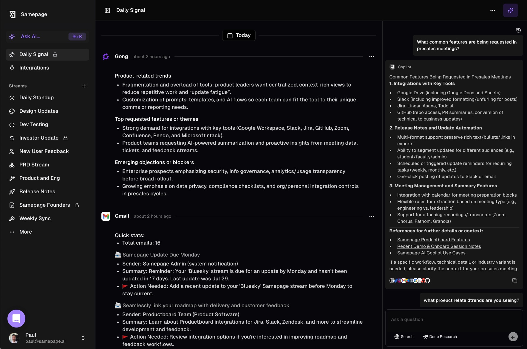The height and width of the screenshot is (349, 527).
Task: Click the Meeting Management and Summary Features heading
Action: pos(443,186)
